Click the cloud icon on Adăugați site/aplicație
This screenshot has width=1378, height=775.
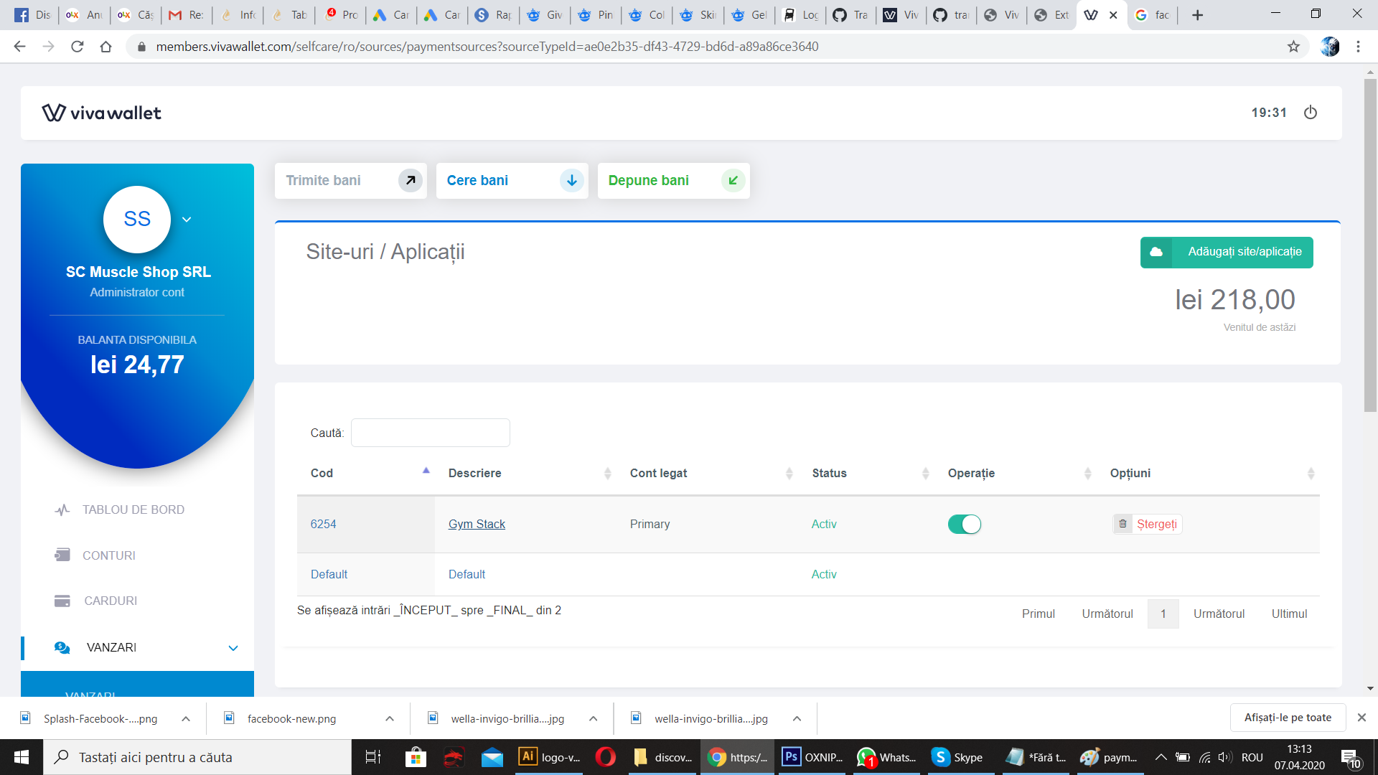(1156, 252)
